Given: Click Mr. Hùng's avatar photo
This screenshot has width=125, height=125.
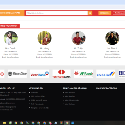Looking at the screenshot, I should (44, 38).
